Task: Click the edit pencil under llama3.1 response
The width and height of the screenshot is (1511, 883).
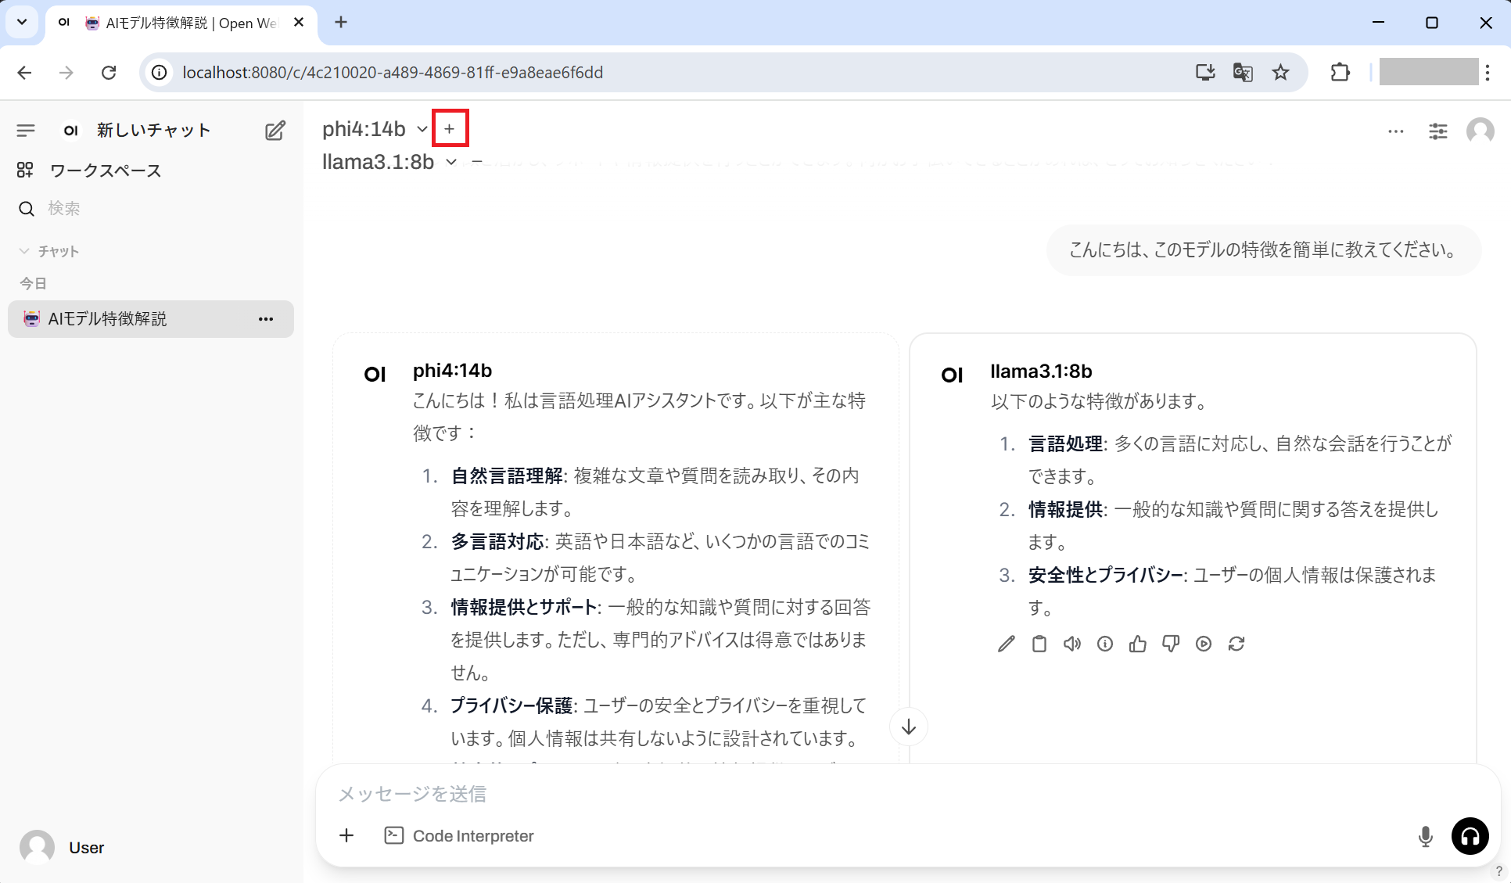Action: (x=1006, y=644)
